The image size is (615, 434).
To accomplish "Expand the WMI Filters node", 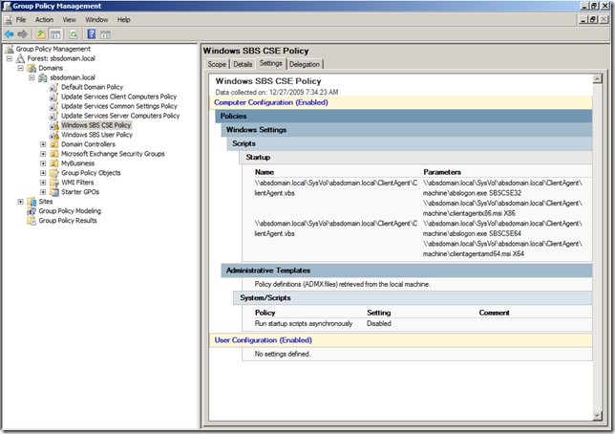I will pos(43,183).
